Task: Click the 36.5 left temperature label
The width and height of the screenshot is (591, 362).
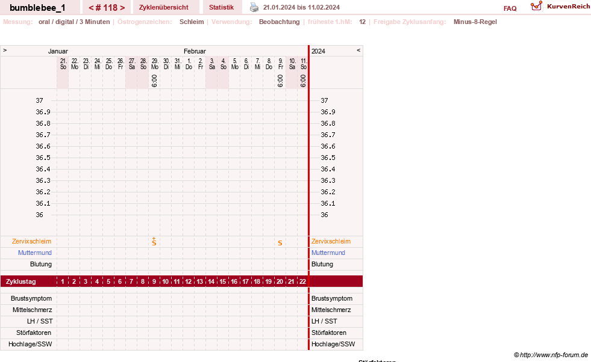Action: 43,158
